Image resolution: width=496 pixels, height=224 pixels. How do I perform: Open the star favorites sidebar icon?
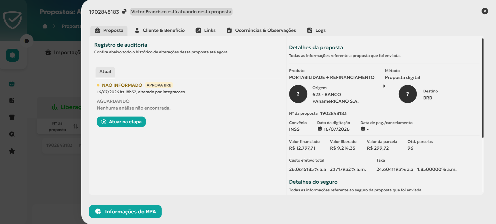coord(12,151)
